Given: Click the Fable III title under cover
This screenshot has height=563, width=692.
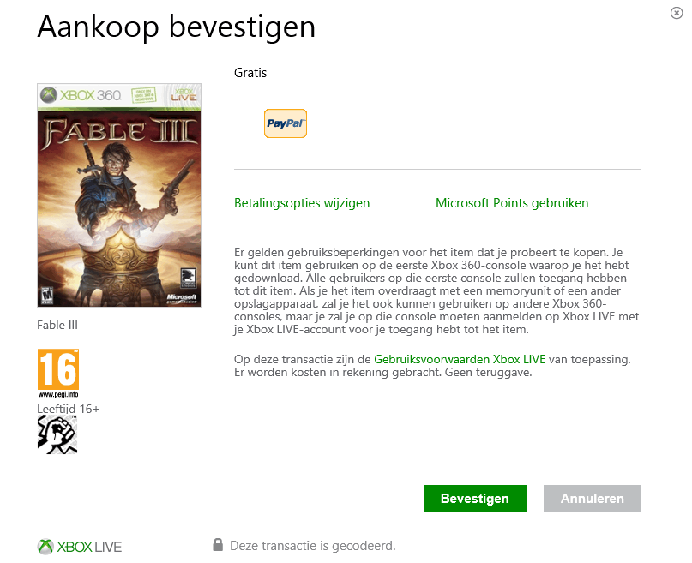Looking at the screenshot, I should click(x=57, y=326).
